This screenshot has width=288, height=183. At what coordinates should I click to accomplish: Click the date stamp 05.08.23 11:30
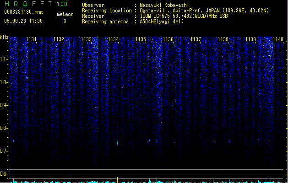click(x=23, y=21)
